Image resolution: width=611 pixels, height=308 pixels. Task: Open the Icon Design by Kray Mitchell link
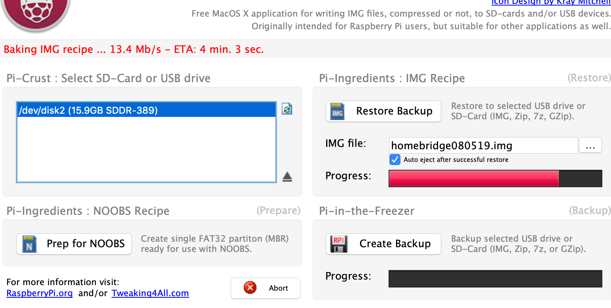coord(551,2)
